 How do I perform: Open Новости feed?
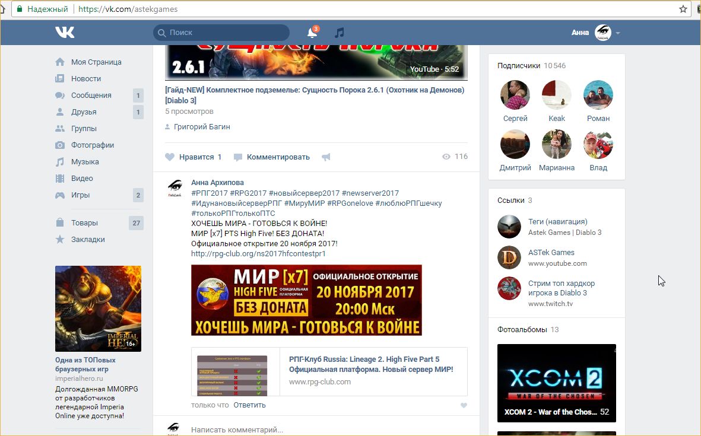click(86, 79)
